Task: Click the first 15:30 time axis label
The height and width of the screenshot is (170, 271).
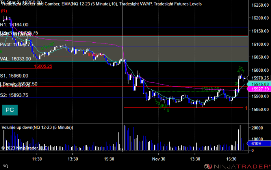Action: click(109, 159)
